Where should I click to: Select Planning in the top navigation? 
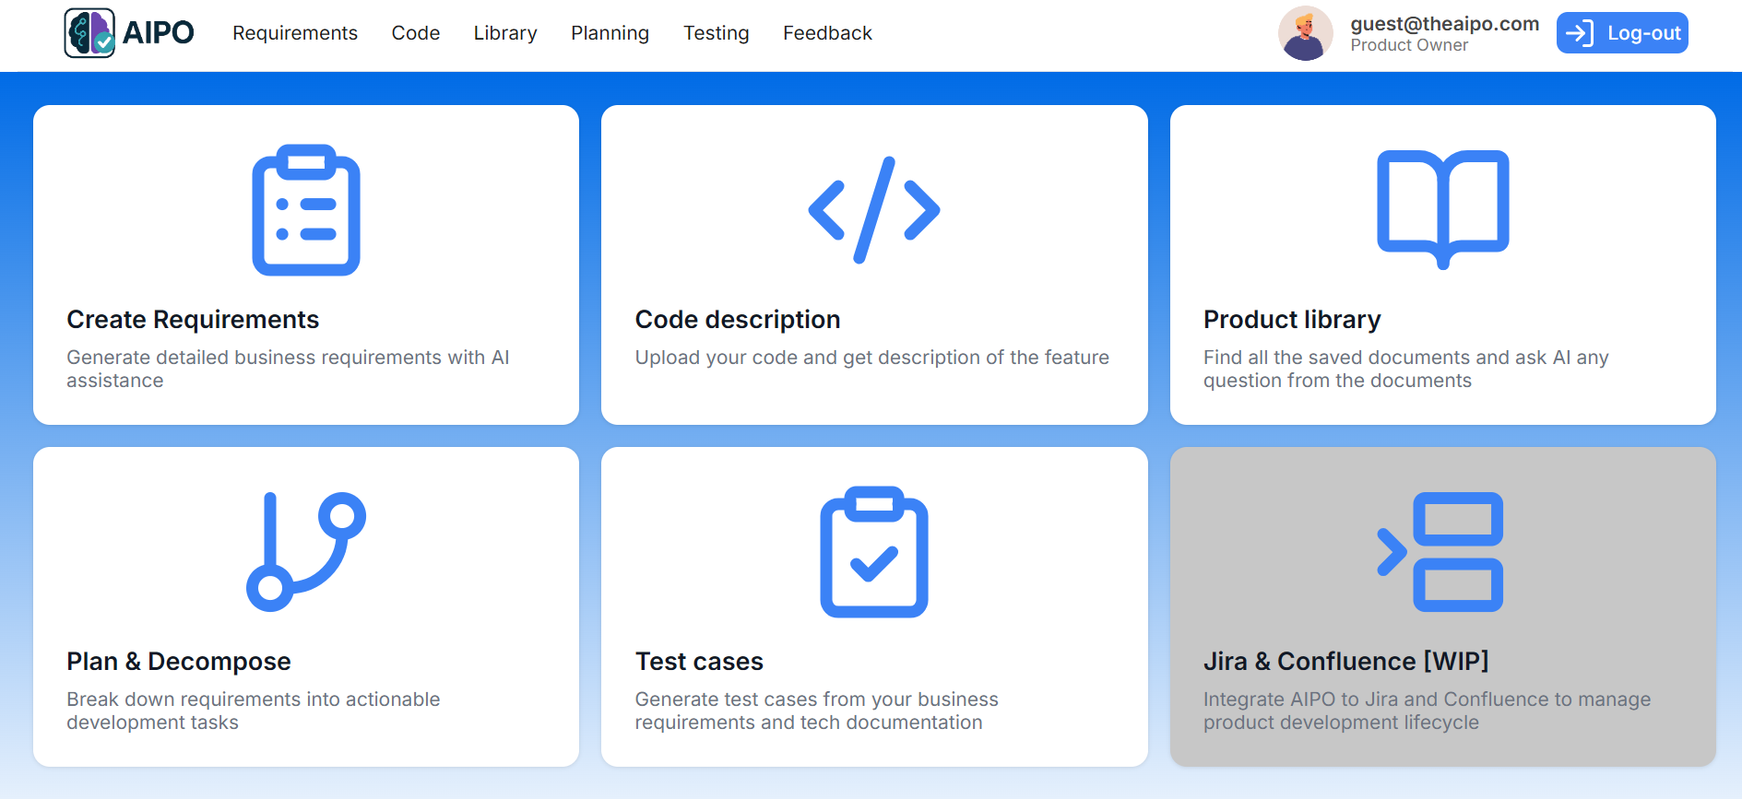click(610, 33)
